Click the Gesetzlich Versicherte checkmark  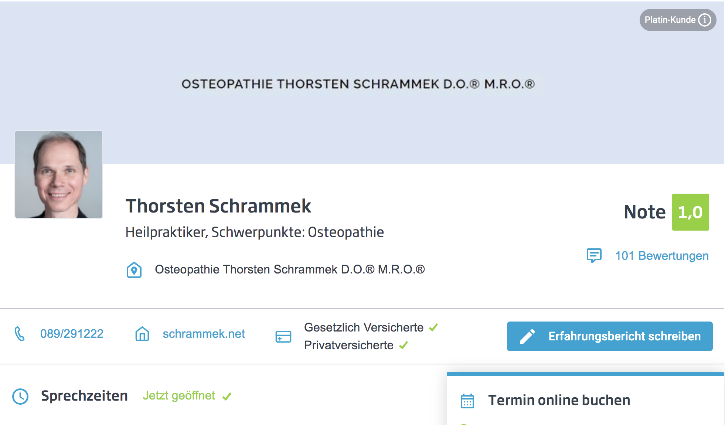[x=433, y=327]
